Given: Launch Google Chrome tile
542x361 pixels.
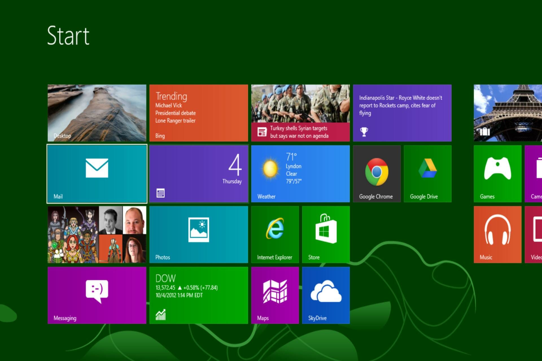Looking at the screenshot, I should click(x=377, y=174).
